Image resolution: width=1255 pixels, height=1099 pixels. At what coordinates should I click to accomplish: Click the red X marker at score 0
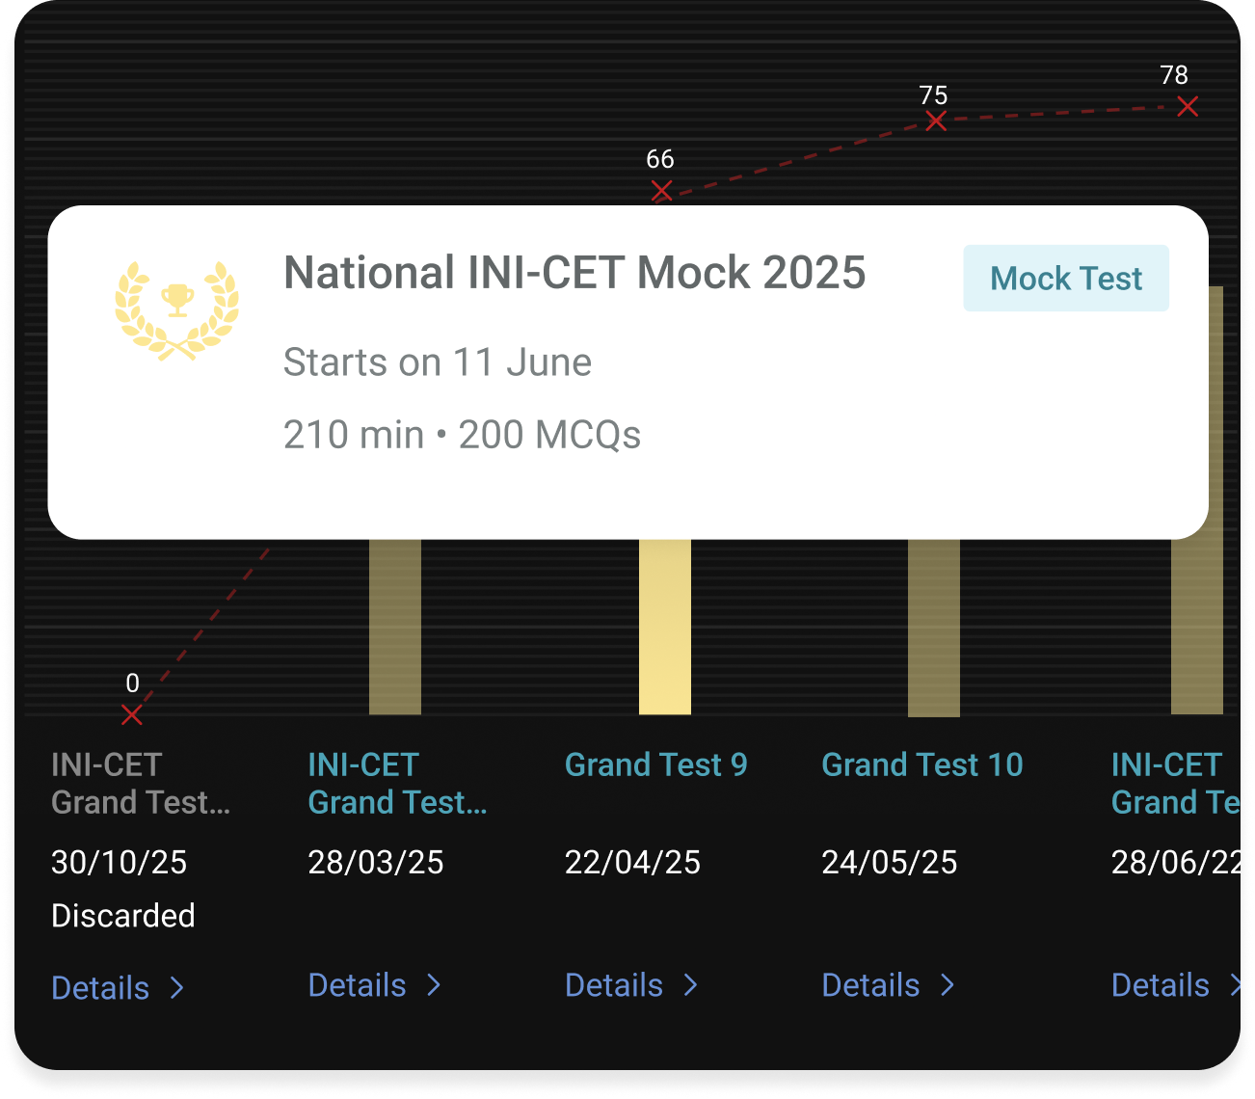pos(132,714)
